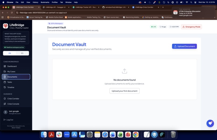Click Log Out

[8, 120]
